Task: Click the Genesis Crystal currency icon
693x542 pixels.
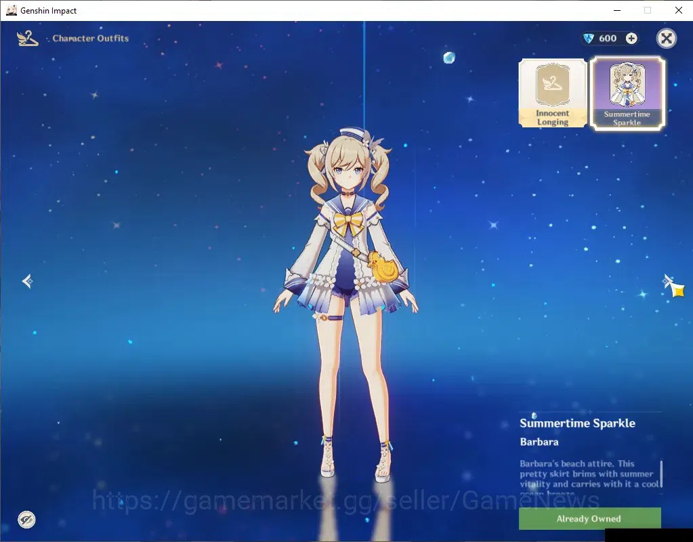Action: 589,39
